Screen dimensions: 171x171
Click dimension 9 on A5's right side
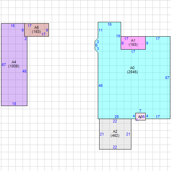click(47, 30)
